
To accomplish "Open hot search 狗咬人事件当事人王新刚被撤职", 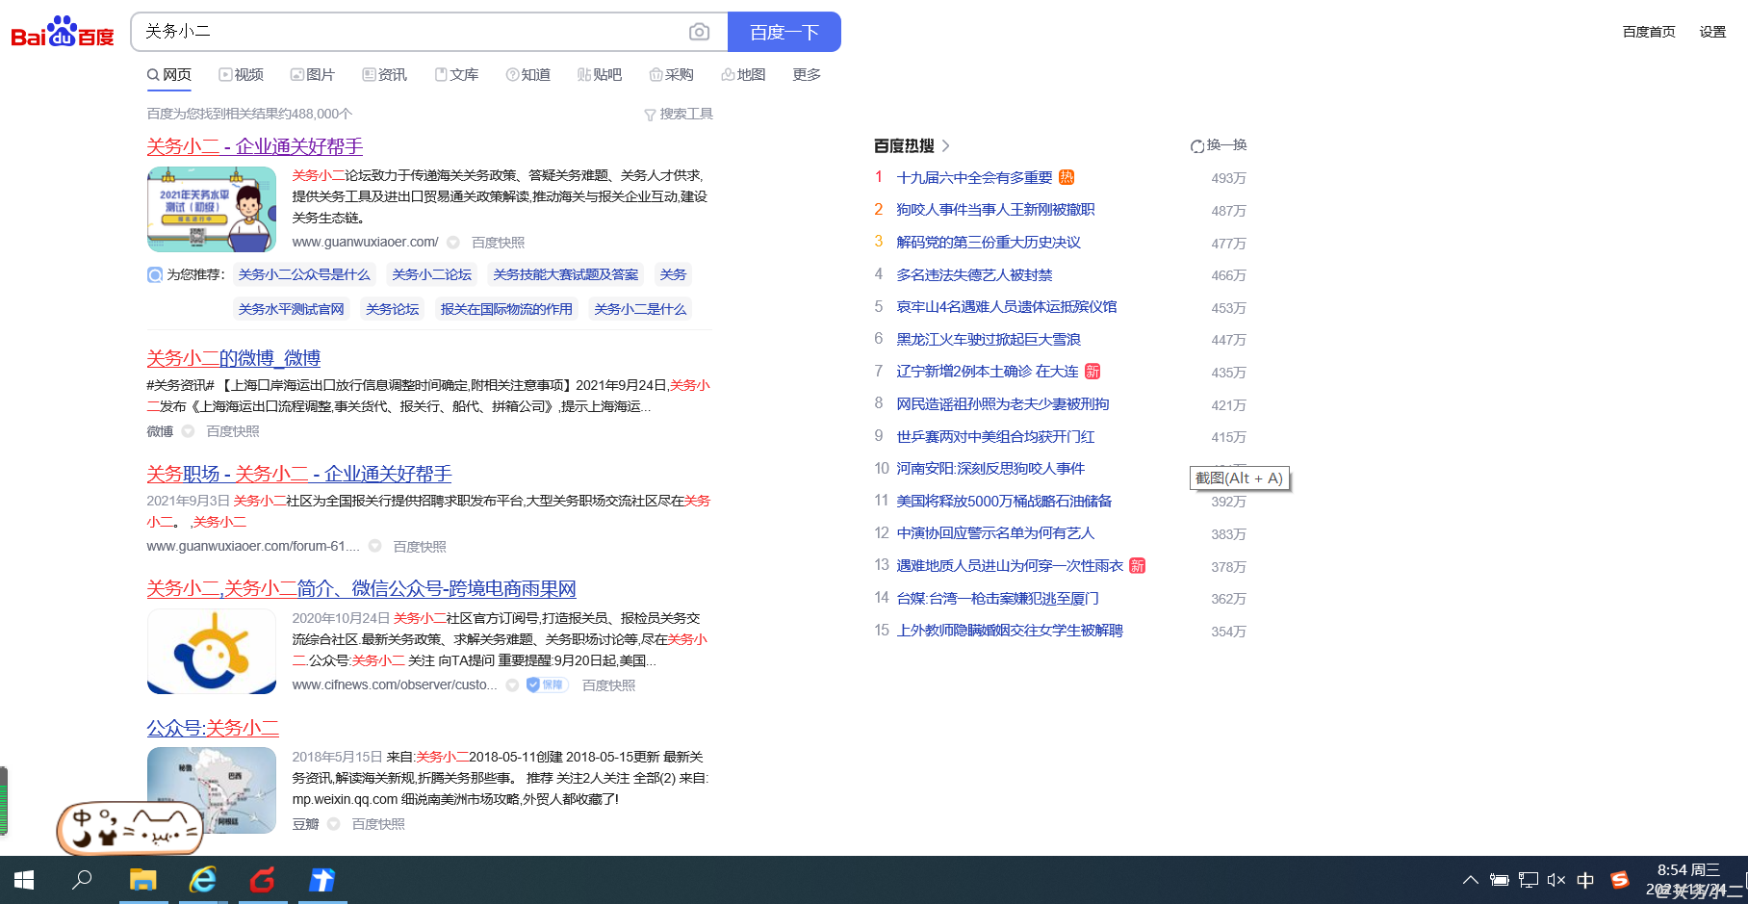I will pos(995,210).
